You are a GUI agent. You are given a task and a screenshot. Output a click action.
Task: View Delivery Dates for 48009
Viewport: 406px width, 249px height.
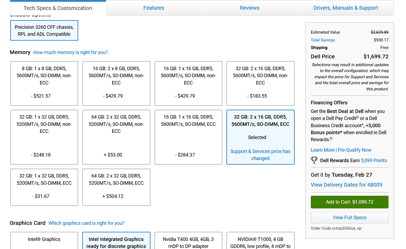[x=346, y=185]
